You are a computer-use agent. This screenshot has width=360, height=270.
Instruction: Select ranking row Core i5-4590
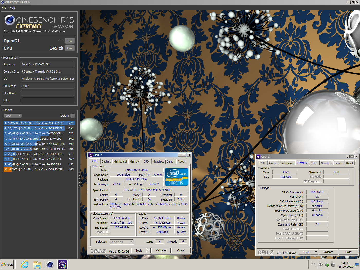pos(39,159)
